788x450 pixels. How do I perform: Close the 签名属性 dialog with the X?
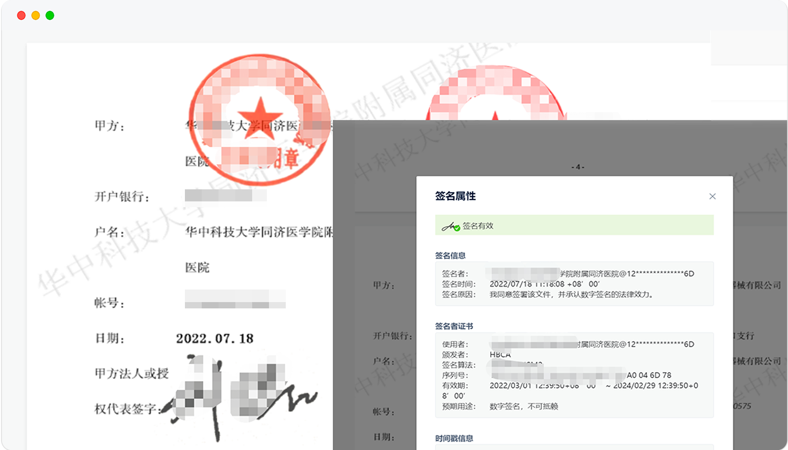[x=712, y=196]
